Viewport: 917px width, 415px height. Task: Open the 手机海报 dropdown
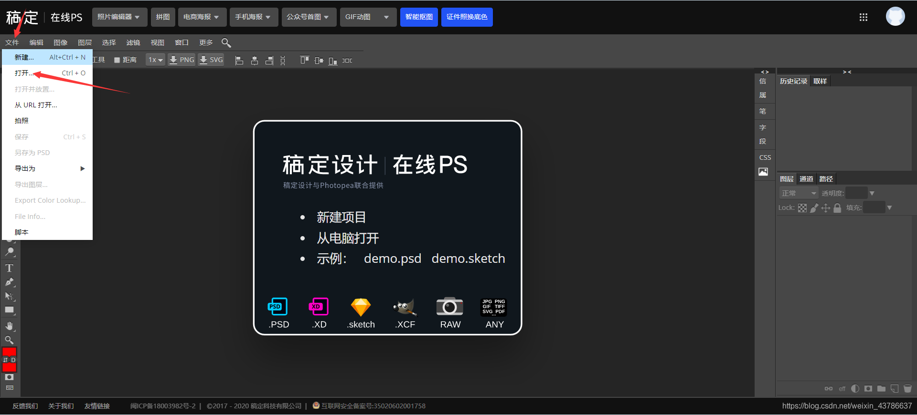click(253, 17)
